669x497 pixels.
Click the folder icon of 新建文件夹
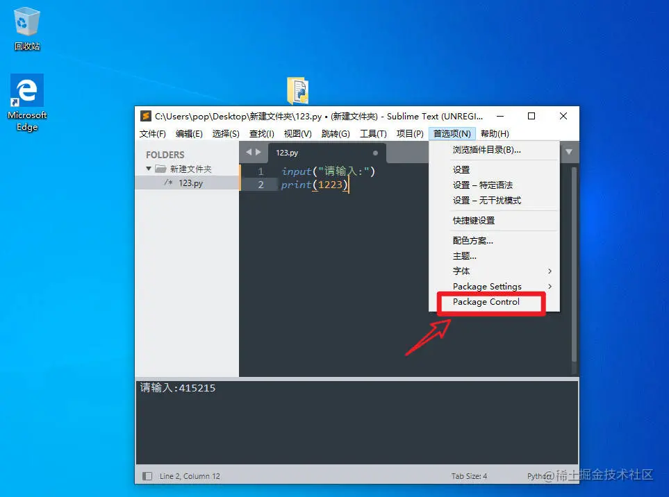coord(160,169)
